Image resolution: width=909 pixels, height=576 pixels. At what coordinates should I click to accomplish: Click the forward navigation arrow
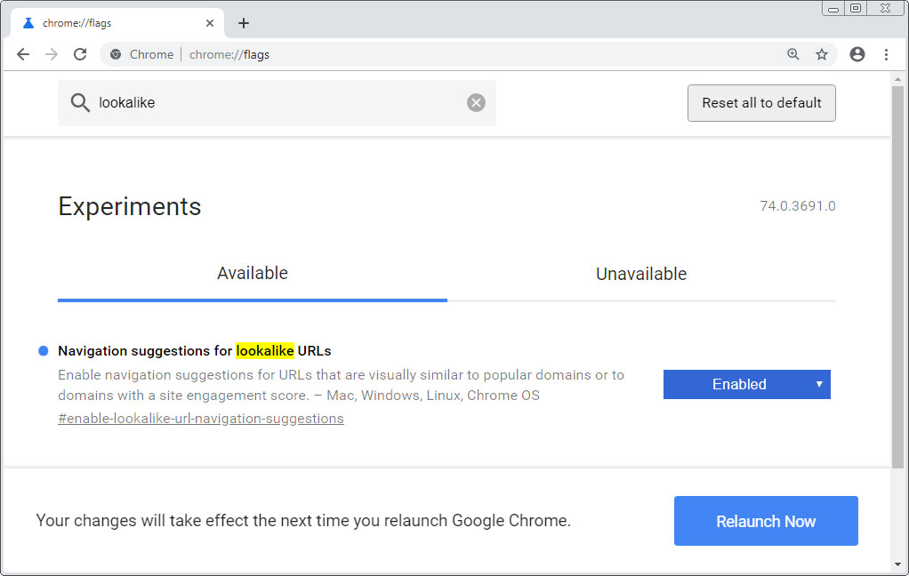(52, 54)
